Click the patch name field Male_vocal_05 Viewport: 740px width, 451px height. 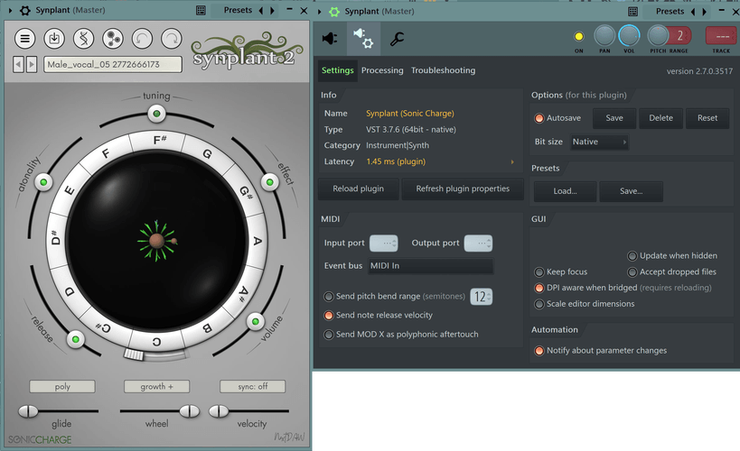113,64
